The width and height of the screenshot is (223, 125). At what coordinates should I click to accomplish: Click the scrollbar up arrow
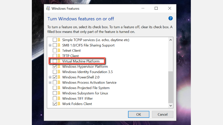171,40
